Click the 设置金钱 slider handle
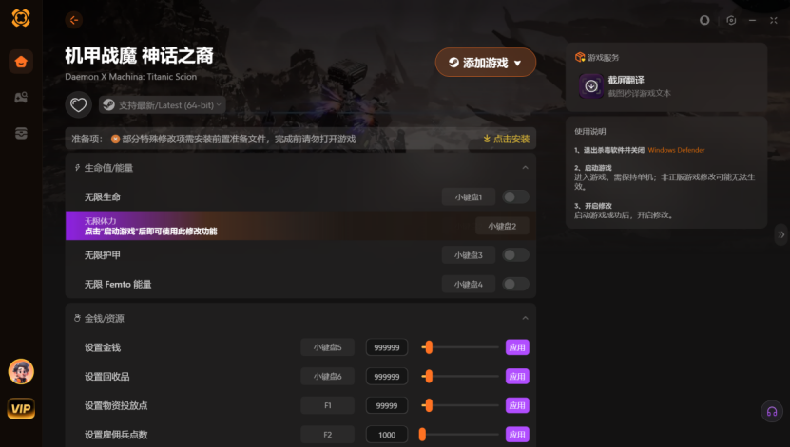This screenshot has height=447, width=790. click(429, 347)
